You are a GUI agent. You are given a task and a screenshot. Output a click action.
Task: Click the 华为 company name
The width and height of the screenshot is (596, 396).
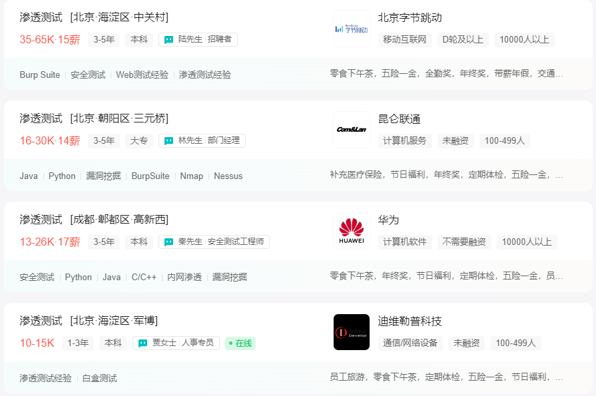point(389,220)
